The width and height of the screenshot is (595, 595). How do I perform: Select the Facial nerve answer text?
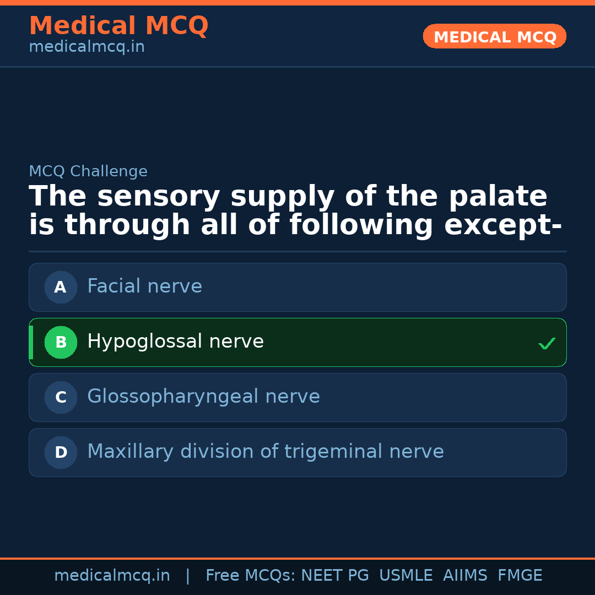pos(144,286)
